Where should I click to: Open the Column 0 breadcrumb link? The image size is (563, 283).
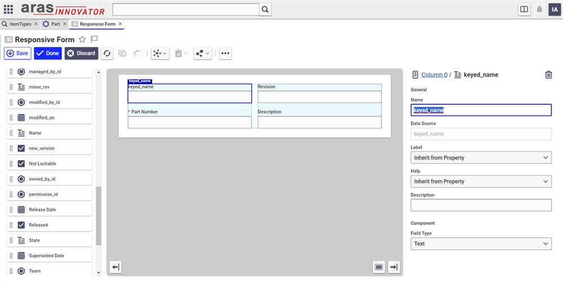[434, 75]
